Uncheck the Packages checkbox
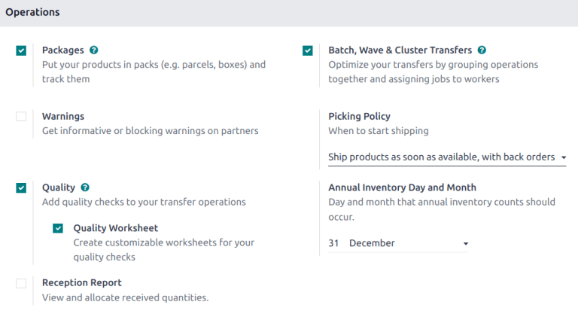The height and width of the screenshot is (317, 578). pyautogui.click(x=21, y=50)
